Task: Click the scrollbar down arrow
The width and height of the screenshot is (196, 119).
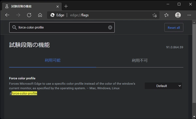Action: pyautogui.click(x=194, y=117)
